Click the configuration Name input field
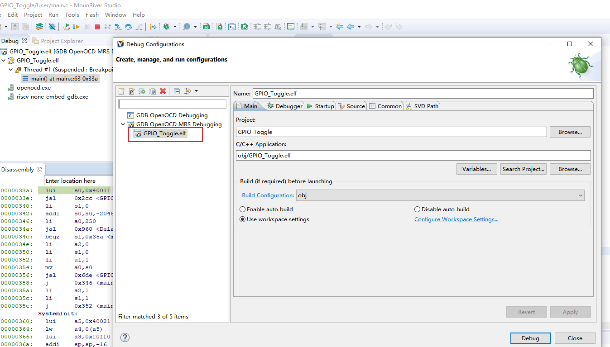This screenshot has height=347, width=610. 423,93
